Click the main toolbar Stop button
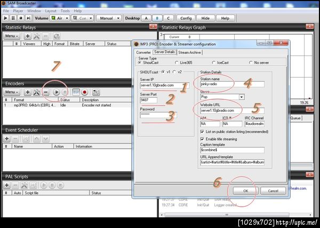 coord(21,18)
